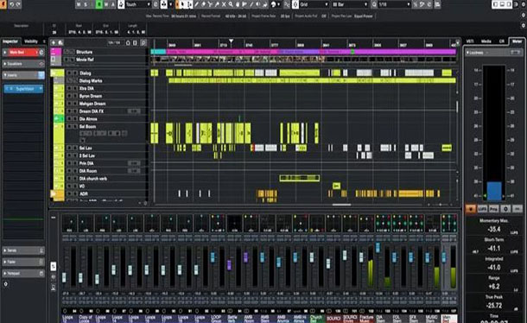This screenshot has height=323, width=527.
Task: Click the vertical scrollbar of the track area
Action: (457, 107)
